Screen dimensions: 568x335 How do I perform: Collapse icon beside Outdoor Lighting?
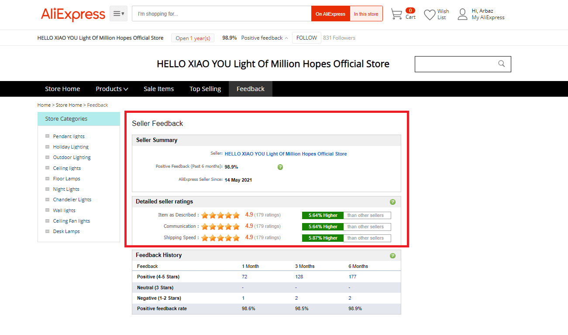[x=47, y=157]
